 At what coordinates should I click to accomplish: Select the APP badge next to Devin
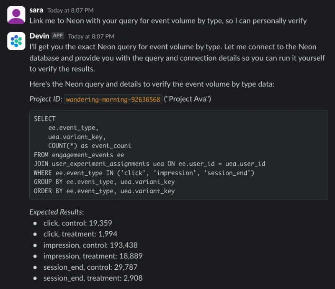point(58,36)
